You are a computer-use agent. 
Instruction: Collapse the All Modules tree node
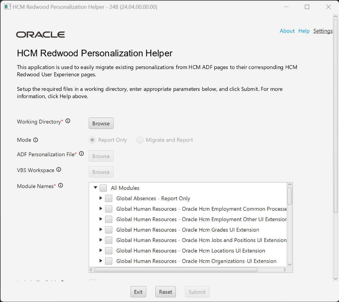point(95,188)
